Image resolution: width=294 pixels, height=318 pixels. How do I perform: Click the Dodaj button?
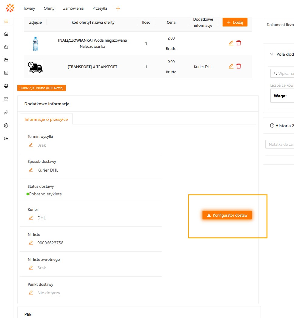235,22
